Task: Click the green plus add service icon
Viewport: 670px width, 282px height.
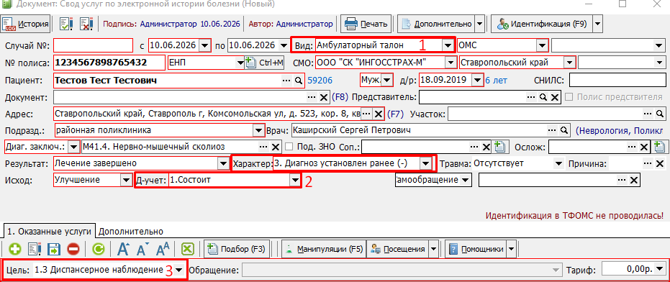Action: [15, 250]
